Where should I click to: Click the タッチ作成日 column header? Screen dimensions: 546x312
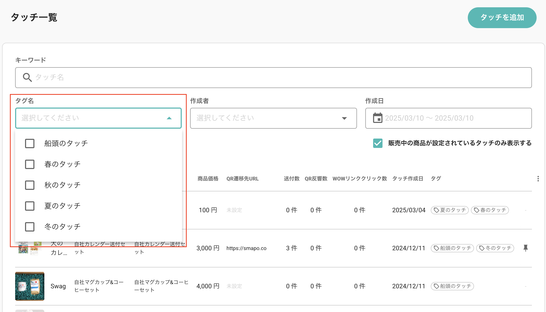[x=408, y=179]
